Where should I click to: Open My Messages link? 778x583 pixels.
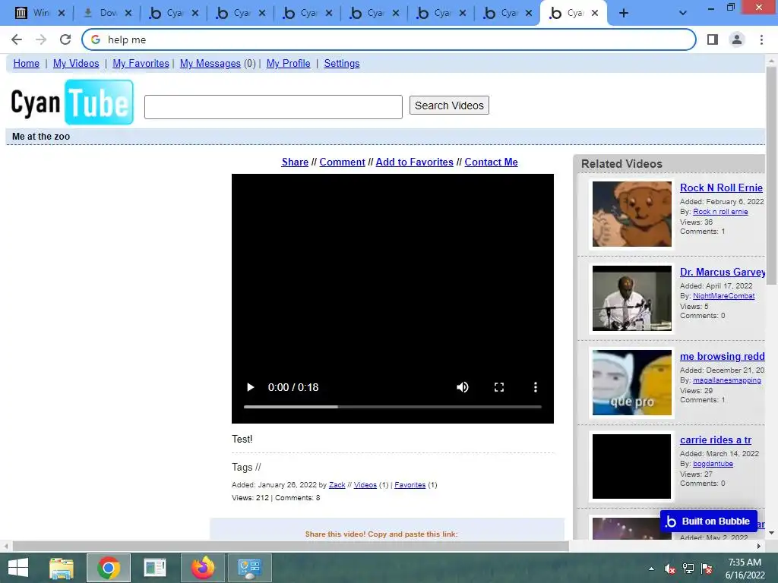click(210, 64)
